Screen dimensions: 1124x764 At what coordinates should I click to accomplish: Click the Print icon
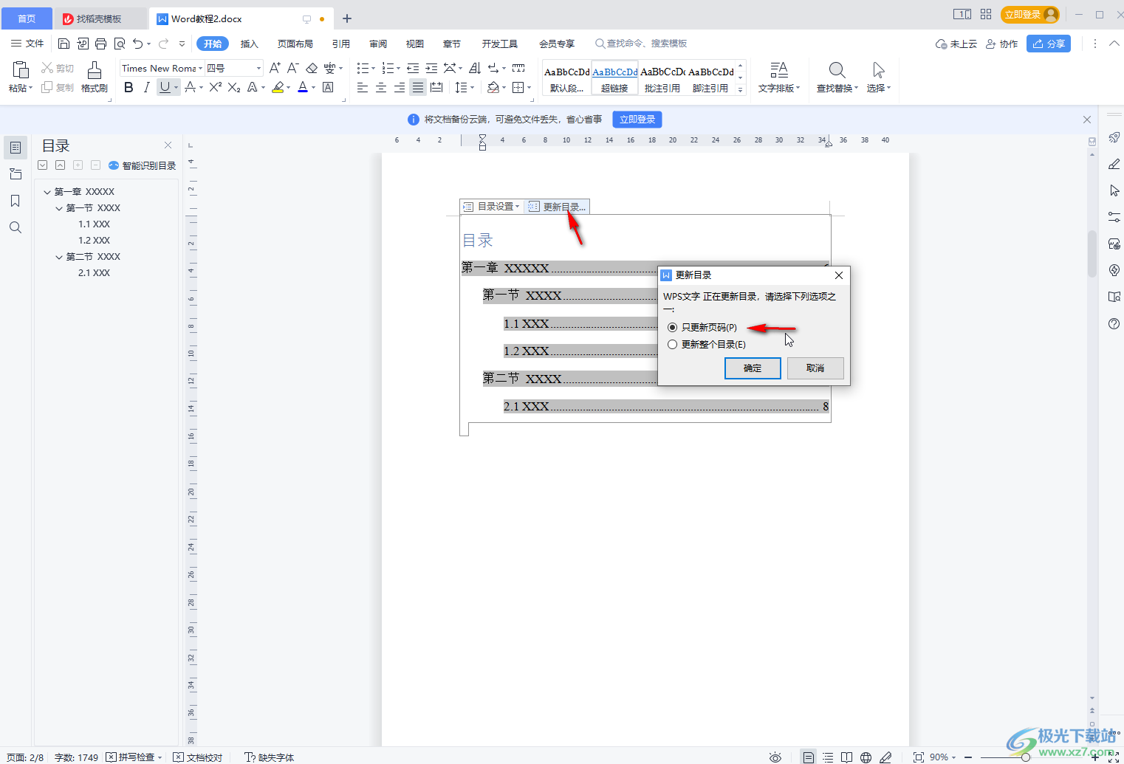point(101,44)
